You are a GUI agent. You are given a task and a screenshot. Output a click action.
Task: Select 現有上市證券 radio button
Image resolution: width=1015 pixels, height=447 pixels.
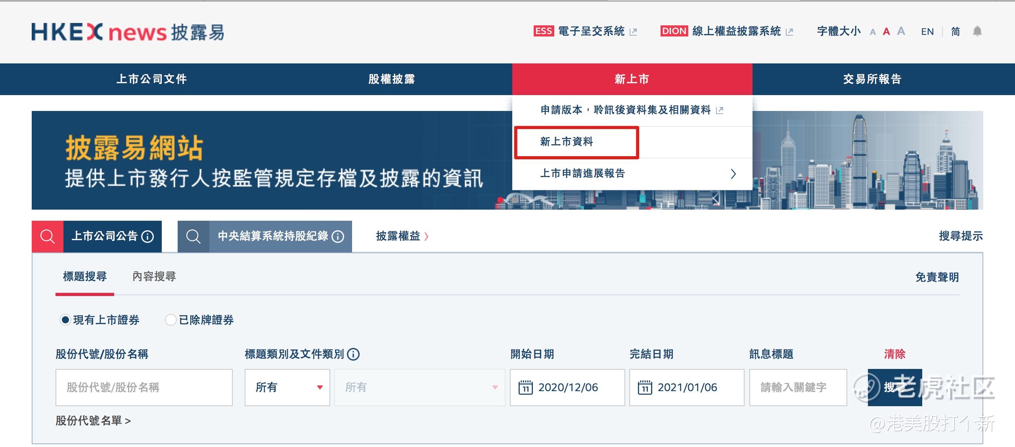click(65, 320)
